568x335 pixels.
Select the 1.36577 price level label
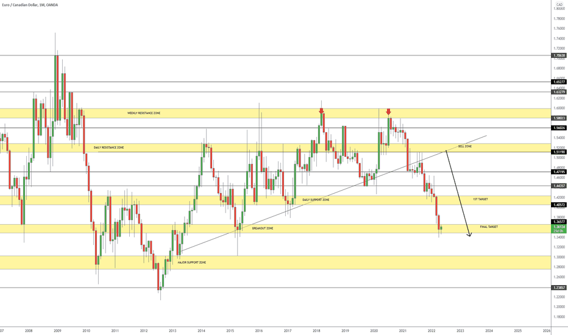pos(559,222)
